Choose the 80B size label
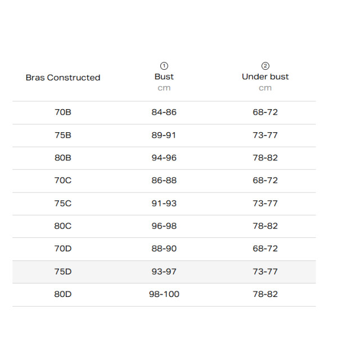The image size is (360, 360). pyautogui.click(x=63, y=157)
